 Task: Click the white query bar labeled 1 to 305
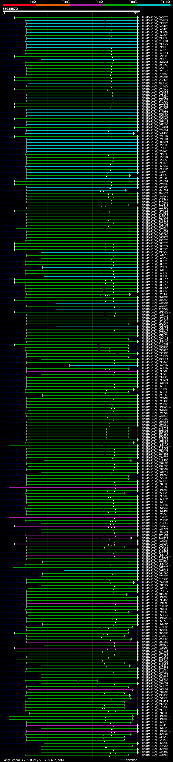[x=71, y=11]
